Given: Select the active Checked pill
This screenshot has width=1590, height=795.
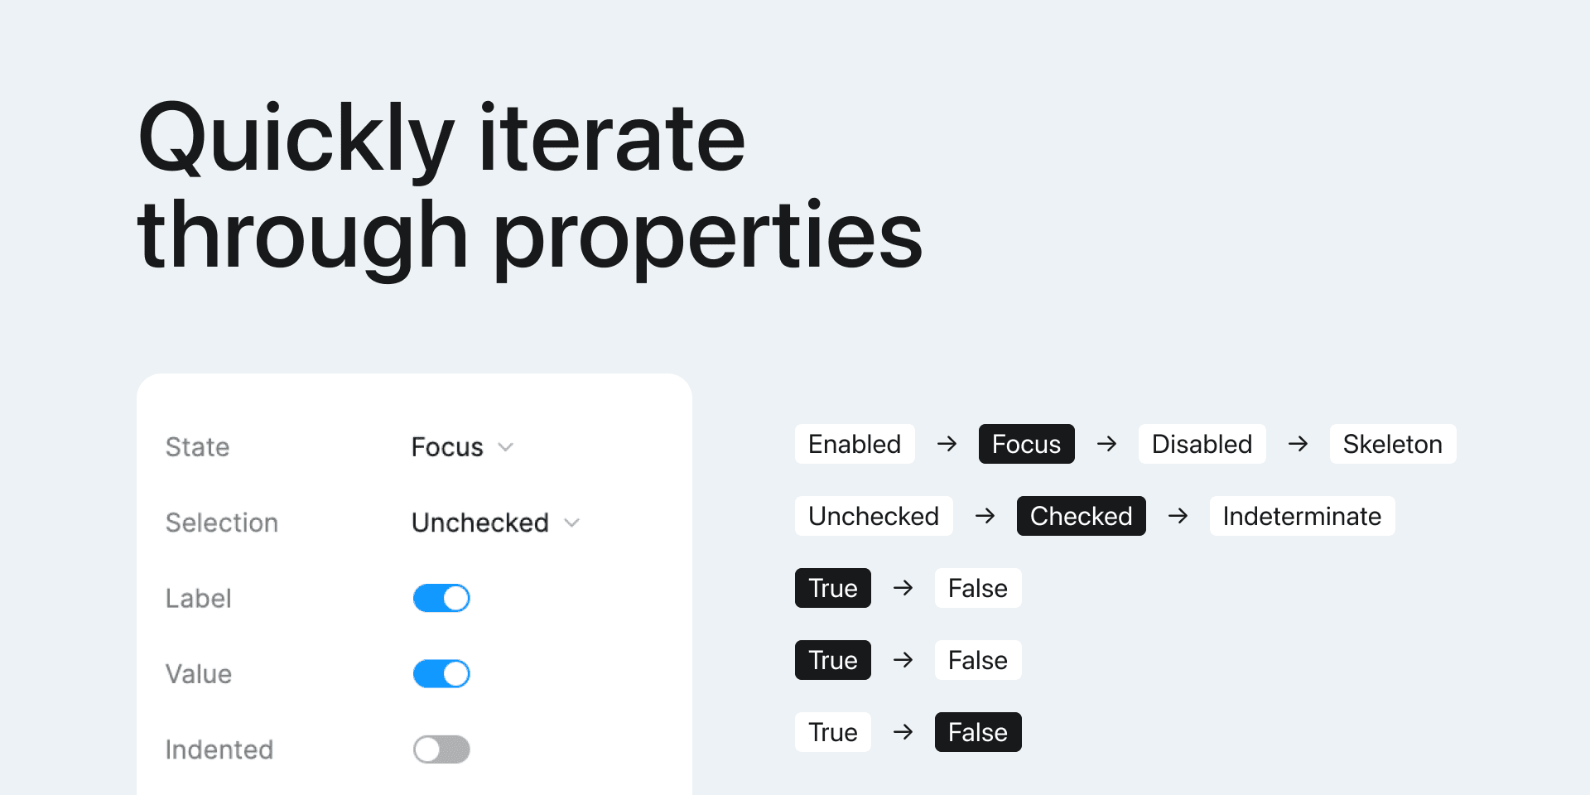Looking at the screenshot, I should [x=1082, y=516].
